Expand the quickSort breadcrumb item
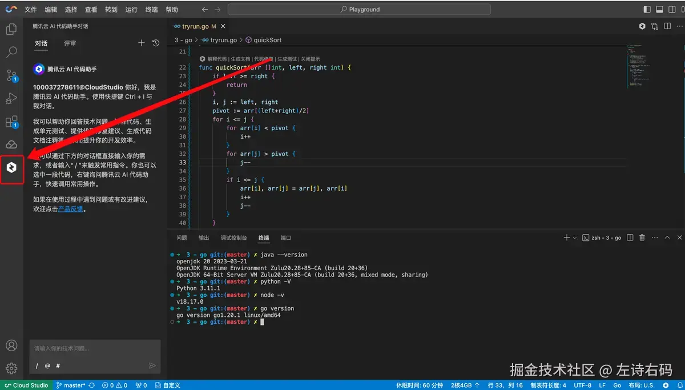Viewport: 685px width, 390px height. pyautogui.click(x=267, y=40)
